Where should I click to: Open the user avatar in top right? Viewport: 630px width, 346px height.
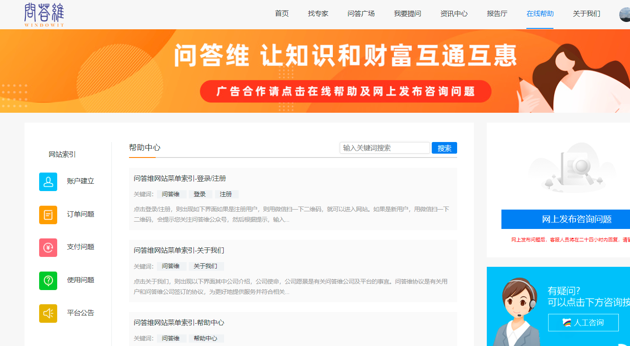pyautogui.click(x=624, y=14)
